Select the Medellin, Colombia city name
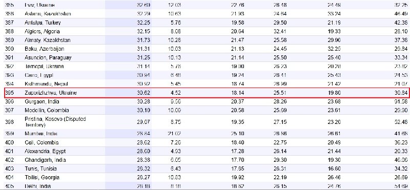Image resolution: width=410 pixels, height=190 pixels. (x=47, y=110)
